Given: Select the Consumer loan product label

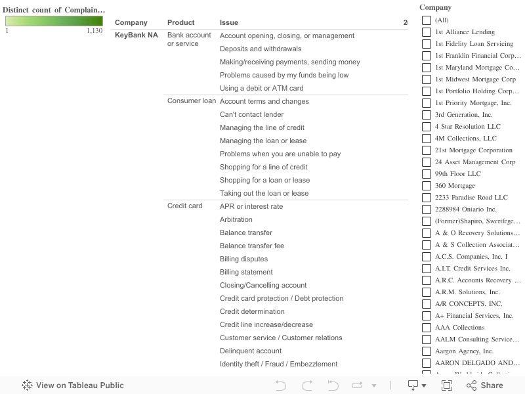Looking at the screenshot, I should pyautogui.click(x=192, y=100).
